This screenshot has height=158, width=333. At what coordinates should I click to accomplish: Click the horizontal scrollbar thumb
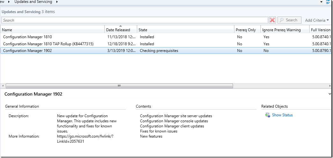(119, 86)
